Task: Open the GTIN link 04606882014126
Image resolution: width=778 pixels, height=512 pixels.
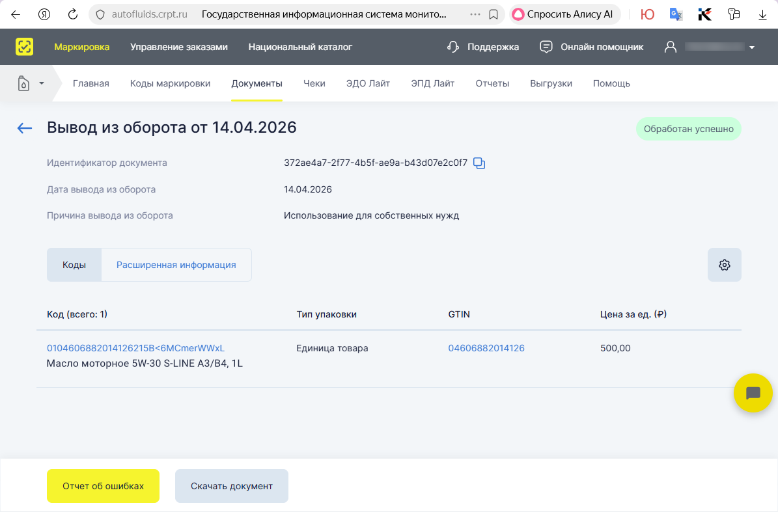Action: (x=486, y=348)
